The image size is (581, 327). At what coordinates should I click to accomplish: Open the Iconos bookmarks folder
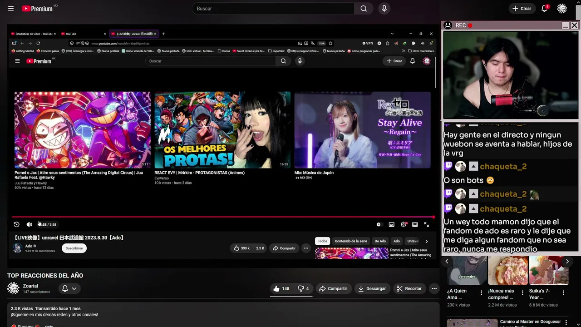pos(224,51)
